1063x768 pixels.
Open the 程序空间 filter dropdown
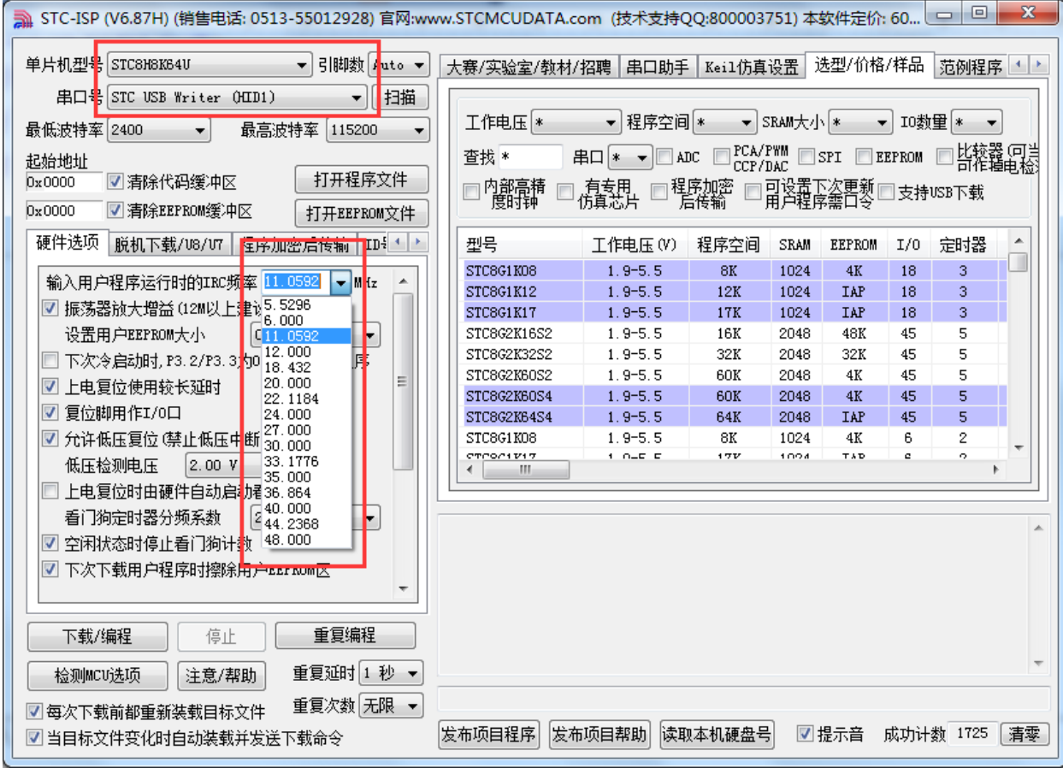click(x=724, y=123)
